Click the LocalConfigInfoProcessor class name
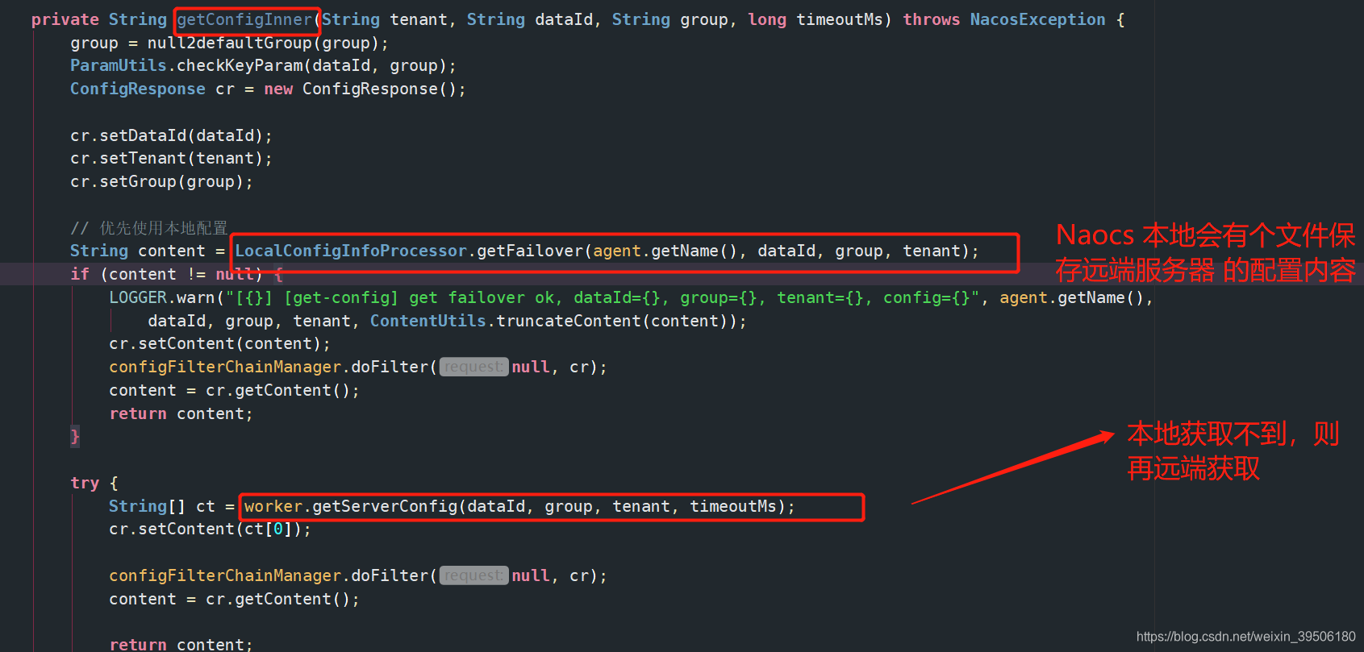The height and width of the screenshot is (652, 1364). (x=351, y=251)
